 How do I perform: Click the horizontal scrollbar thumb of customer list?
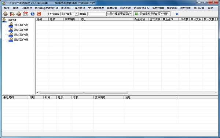[x=84, y=92]
